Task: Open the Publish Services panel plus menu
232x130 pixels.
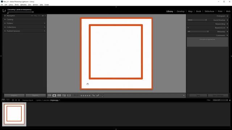Action: (x=45, y=31)
